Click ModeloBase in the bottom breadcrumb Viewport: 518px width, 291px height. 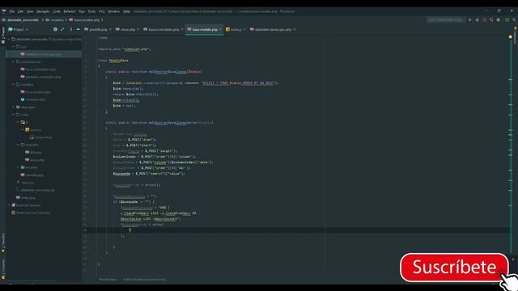108,280
